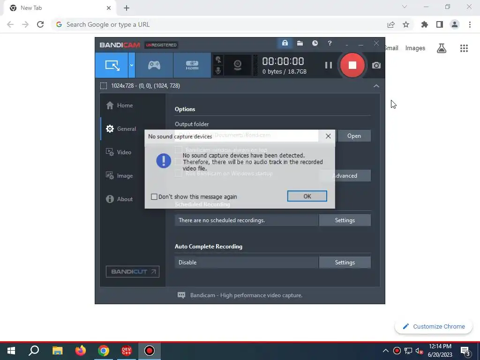Check Don't show this message again
This screenshot has height=360, width=480.
coord(154,196)
